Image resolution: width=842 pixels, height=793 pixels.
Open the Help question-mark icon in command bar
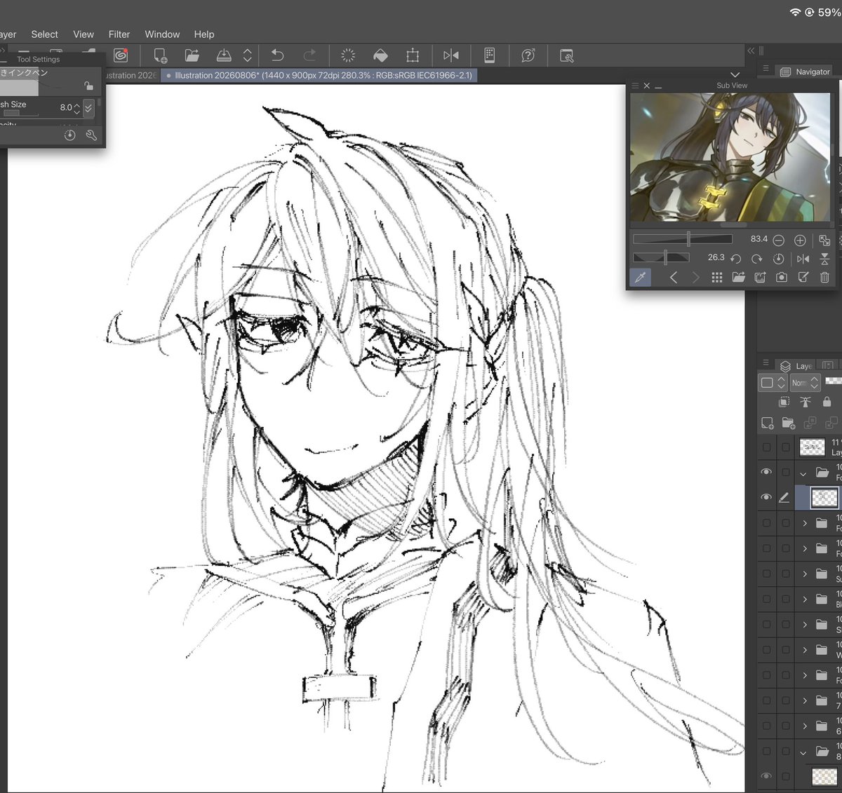click(x=528, y=55)
